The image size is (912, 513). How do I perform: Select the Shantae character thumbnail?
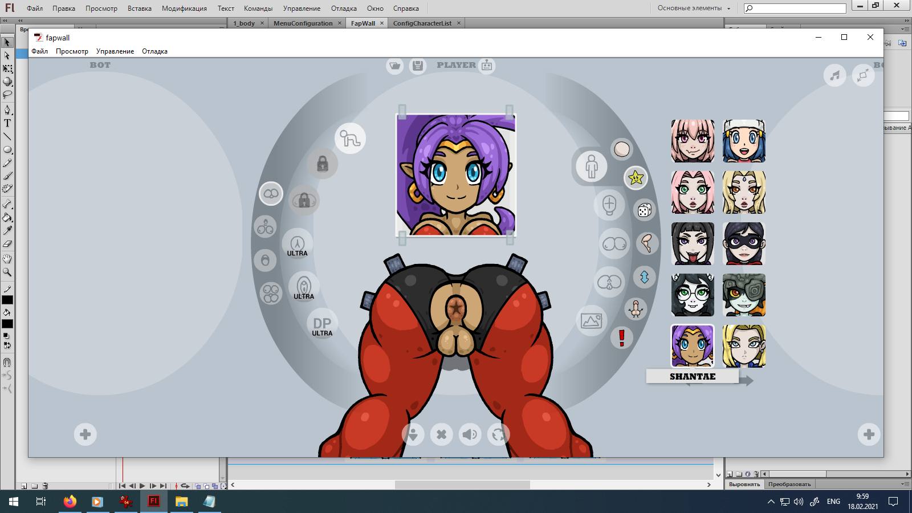[693, 346]
